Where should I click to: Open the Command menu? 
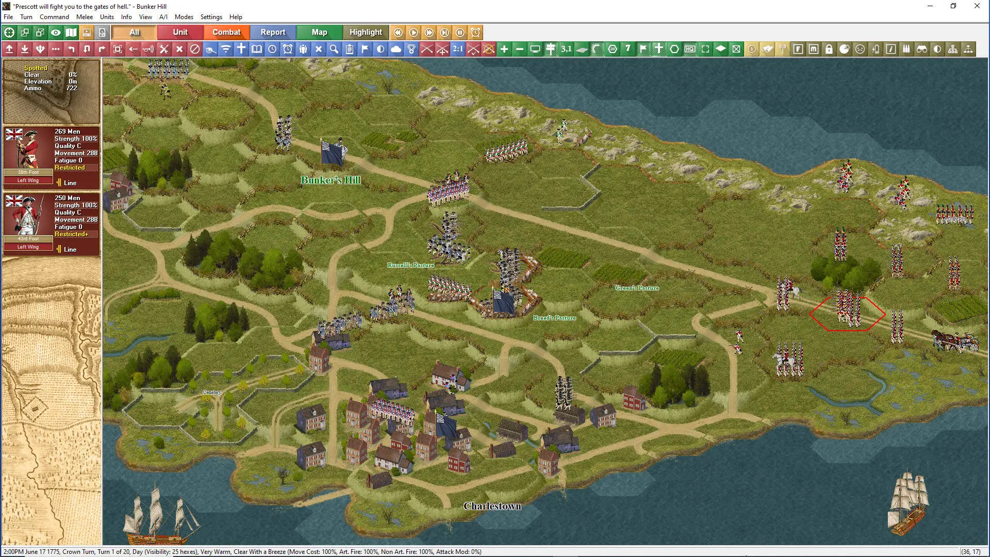(x=54, y=17)
